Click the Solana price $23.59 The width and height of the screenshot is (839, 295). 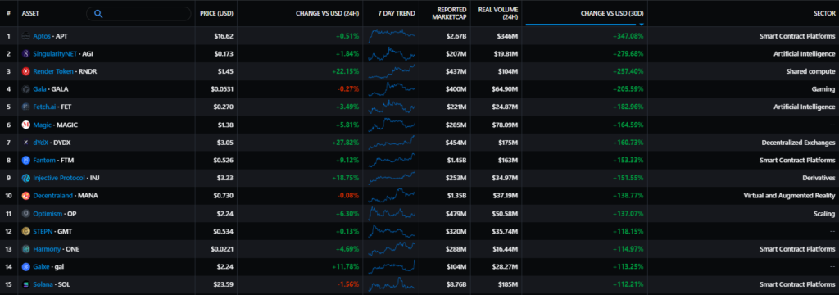tap(223, 284)
